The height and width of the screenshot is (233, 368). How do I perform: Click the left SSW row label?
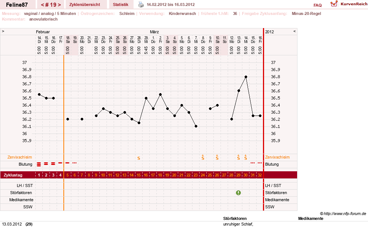click(x=28, y=207)
